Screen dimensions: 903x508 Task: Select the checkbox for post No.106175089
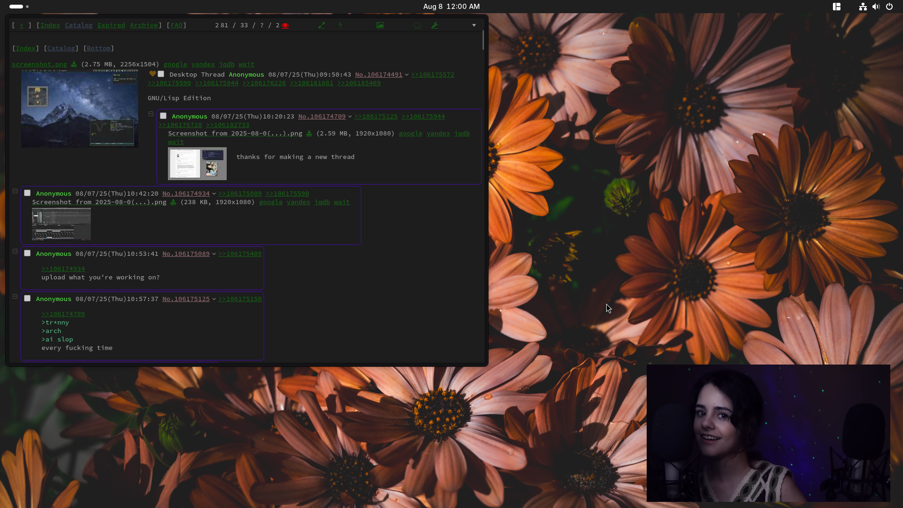(x=27, y=253)
